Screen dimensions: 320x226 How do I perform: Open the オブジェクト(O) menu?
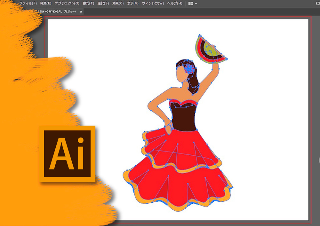pos(67,4)
